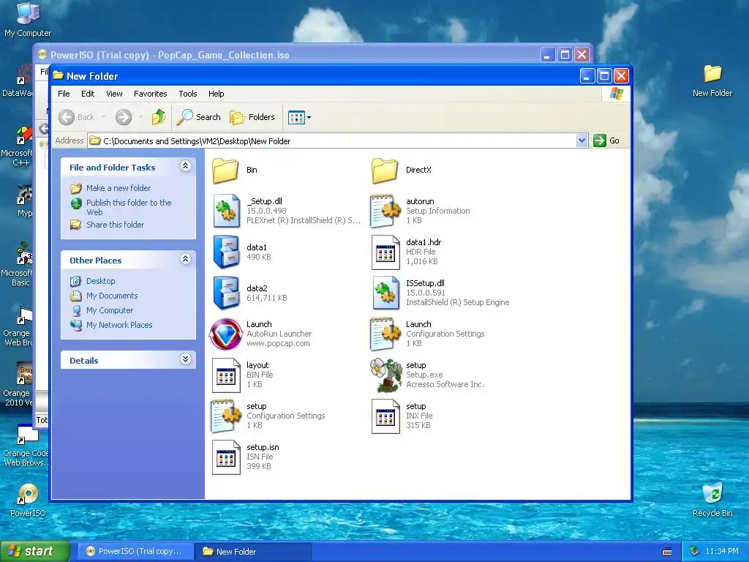This screenshot has height=562, width=749.
Task: Click the "Acresso Software Inc." text
Action: [445, 384]
